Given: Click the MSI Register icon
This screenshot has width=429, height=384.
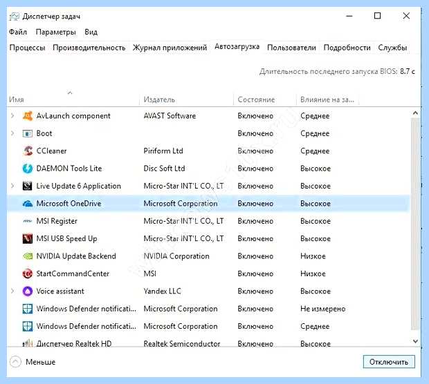Looking at the screenshot, I should 28,221.
